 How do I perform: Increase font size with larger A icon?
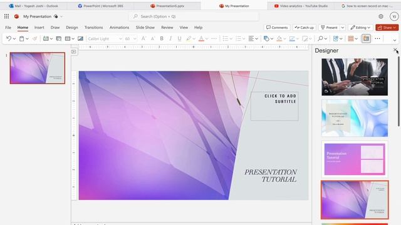143,39
